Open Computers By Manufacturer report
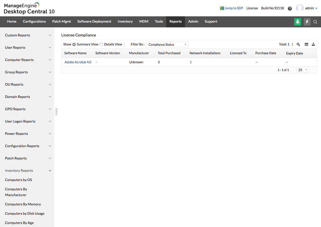This screenshot has width=321, height=227. click(x=16, y=192)
